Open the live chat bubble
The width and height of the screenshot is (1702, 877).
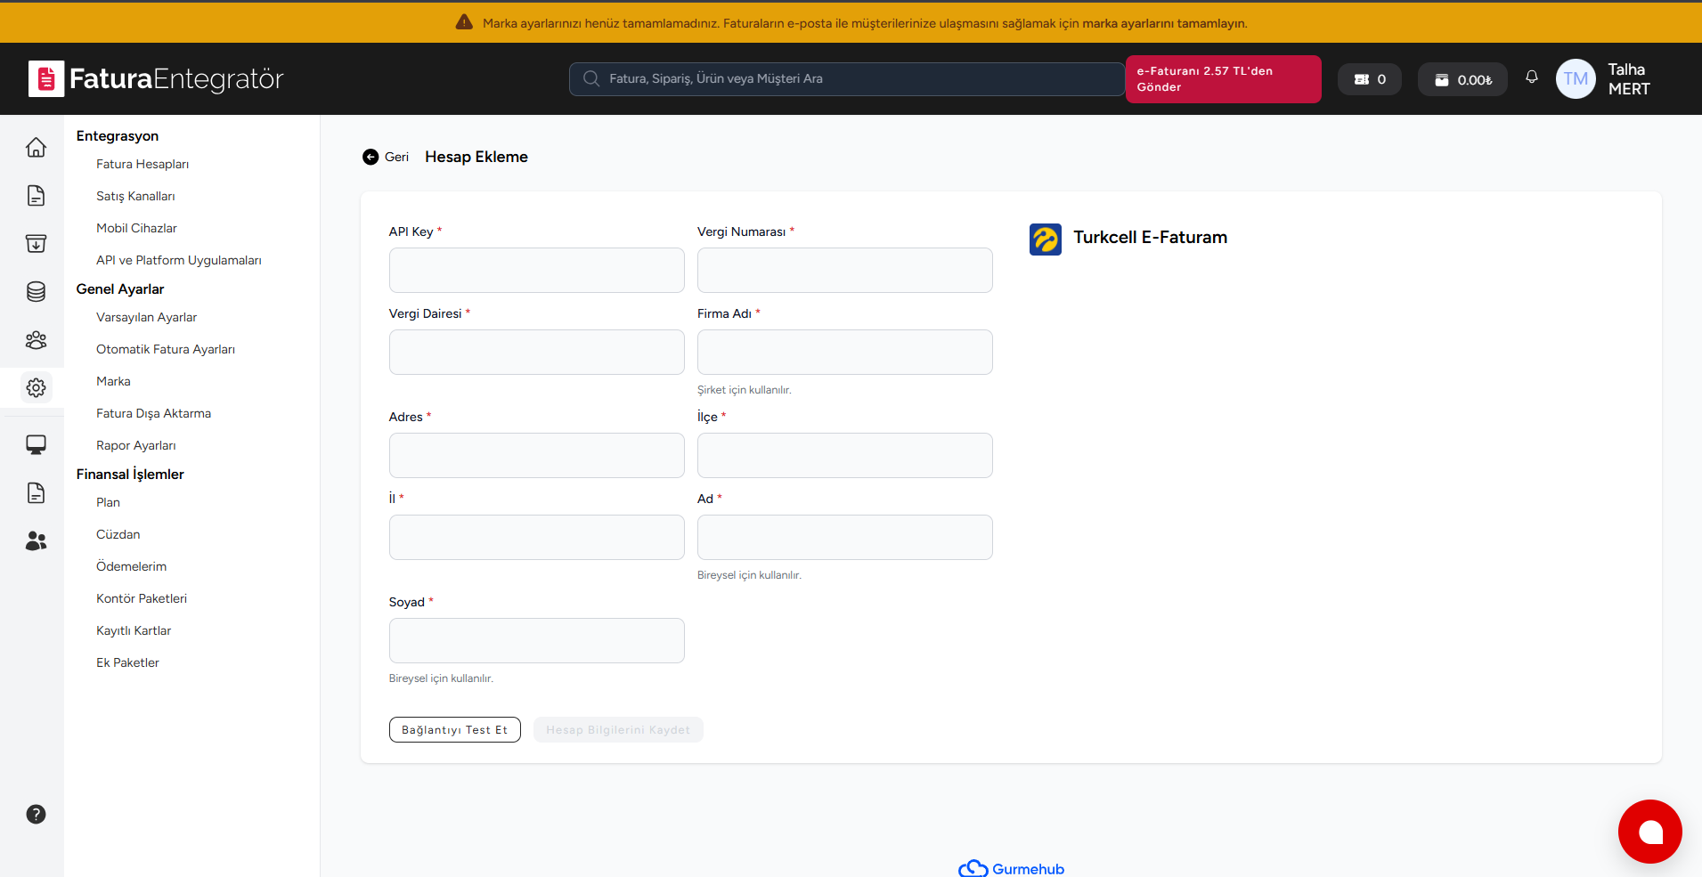pos(1649,832)
